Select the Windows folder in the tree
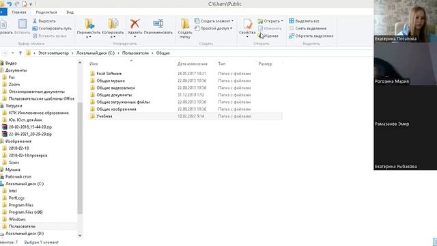Viewport: 437px width, 246px height. pos(16,219)
